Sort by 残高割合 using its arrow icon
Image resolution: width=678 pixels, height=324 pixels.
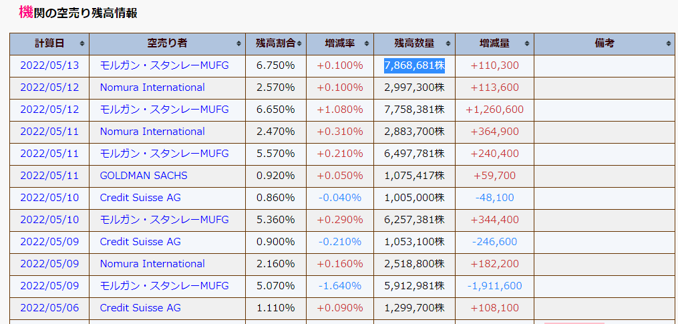click(x=301, y=43)
